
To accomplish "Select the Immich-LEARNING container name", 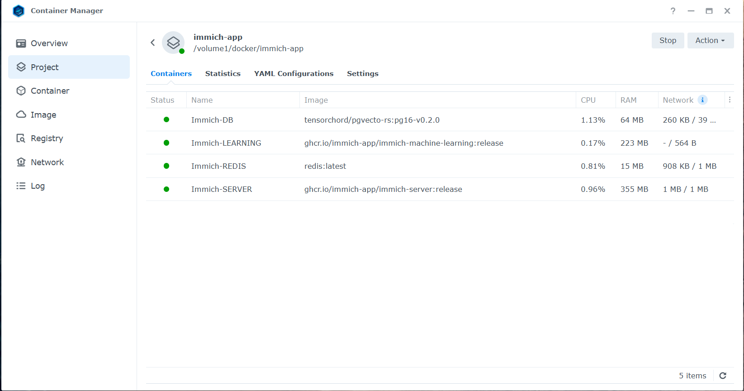I will (x=226, y=143).
